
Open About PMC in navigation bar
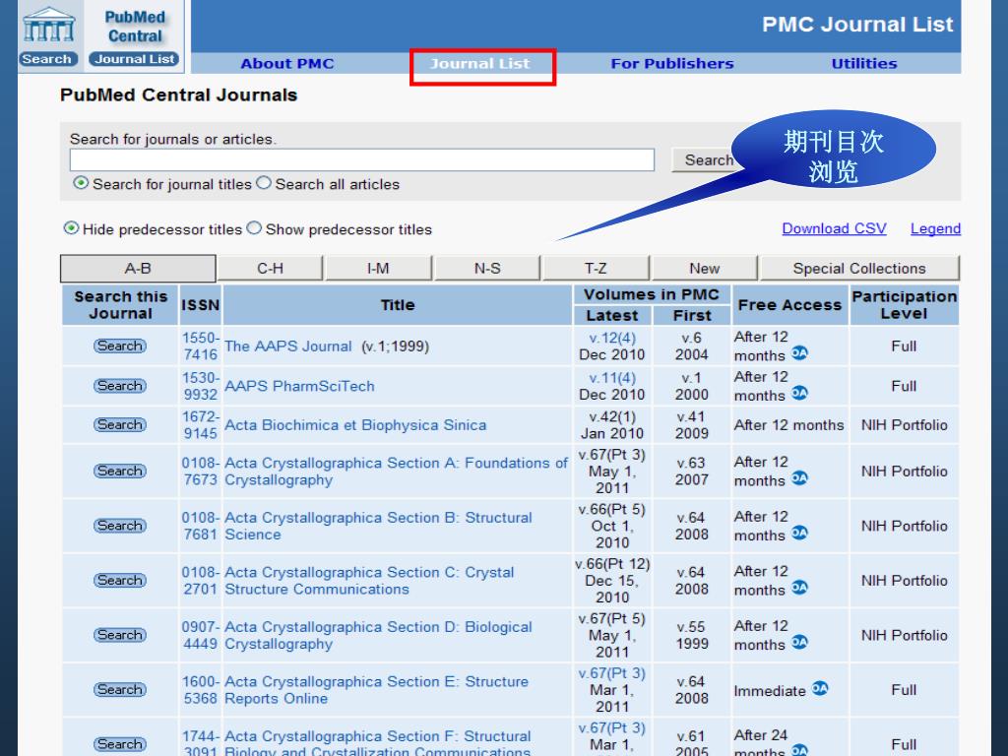pos(287,64)
